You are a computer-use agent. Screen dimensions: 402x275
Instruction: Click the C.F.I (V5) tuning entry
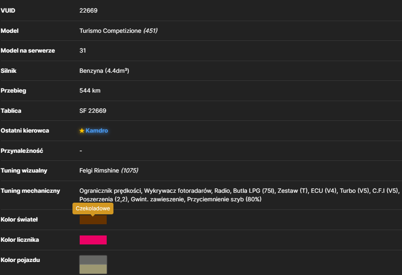[x=386, y=191]
